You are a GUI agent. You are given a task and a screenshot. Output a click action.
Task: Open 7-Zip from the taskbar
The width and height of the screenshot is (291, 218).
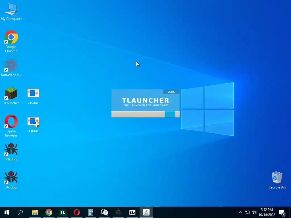[132, 212]
